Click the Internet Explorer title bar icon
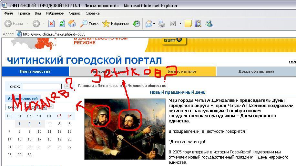The width and height of the screenshot is (296, 166). pyautogui.click(x=4, y=5)
